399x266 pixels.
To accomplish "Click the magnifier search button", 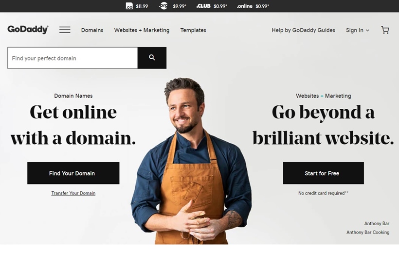I will coord(152,58).
